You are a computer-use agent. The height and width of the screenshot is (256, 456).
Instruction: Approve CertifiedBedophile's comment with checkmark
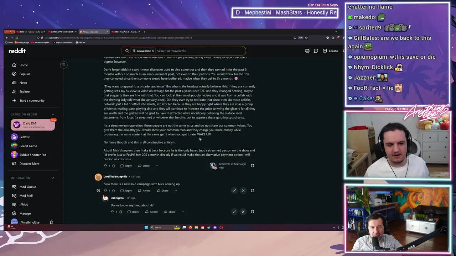234,191
